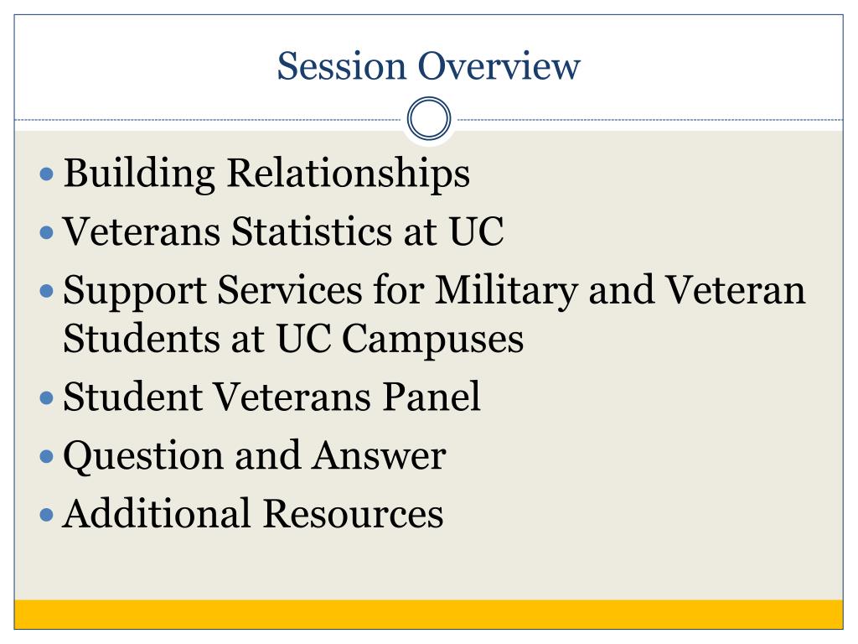Click the bullet dot beside Student Veterans Panel
This screenshot has height=644, width=858.
point(47,397)
